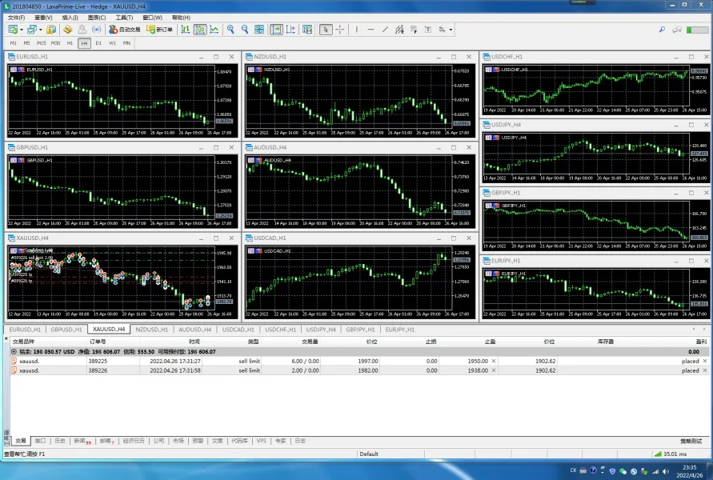The height and width of the screenshot is (480, 713).
Task: Select the trendline drawing tool
Action: [x=385, y=30]
